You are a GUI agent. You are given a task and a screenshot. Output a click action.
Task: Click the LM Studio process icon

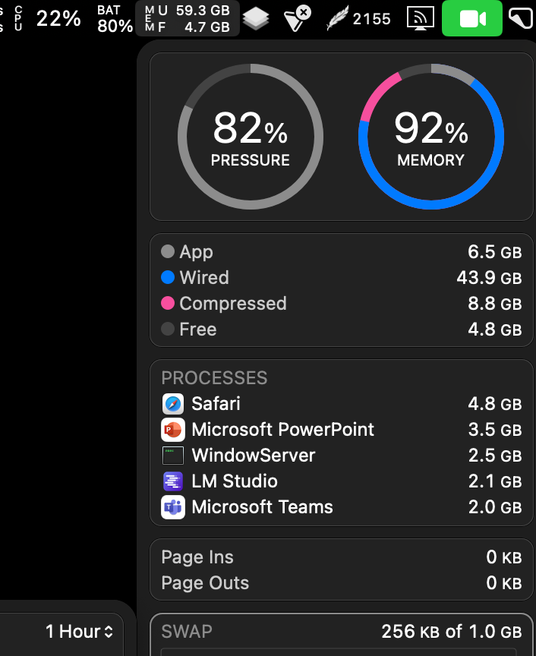[x=172, y=481]
